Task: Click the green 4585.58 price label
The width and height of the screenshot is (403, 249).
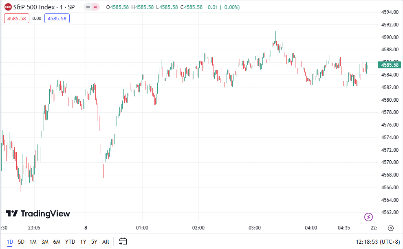Action: tap(390, 65)
